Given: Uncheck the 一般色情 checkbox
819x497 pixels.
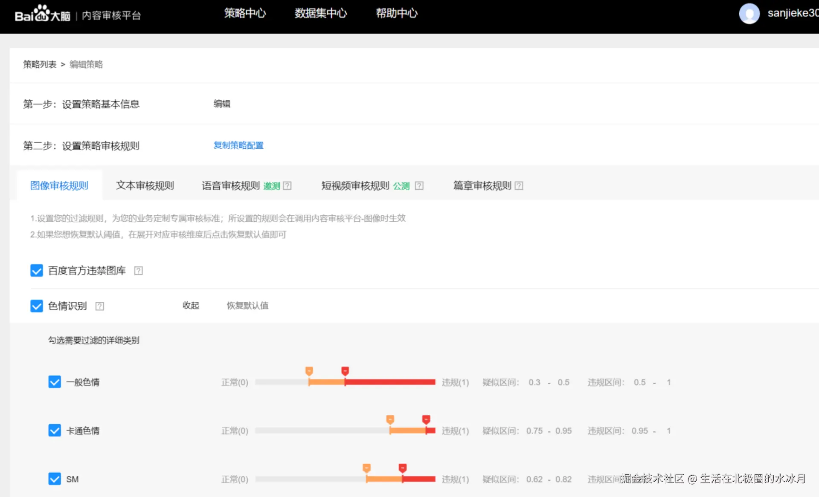Looking at the screenshot, I should [x=55, y=382].
